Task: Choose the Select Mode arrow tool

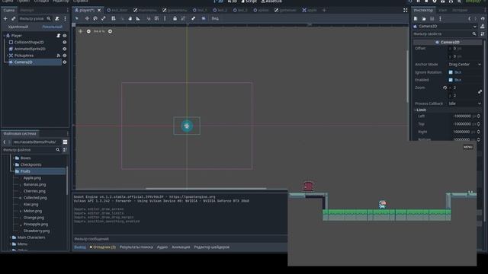Action: click(77, 18)
